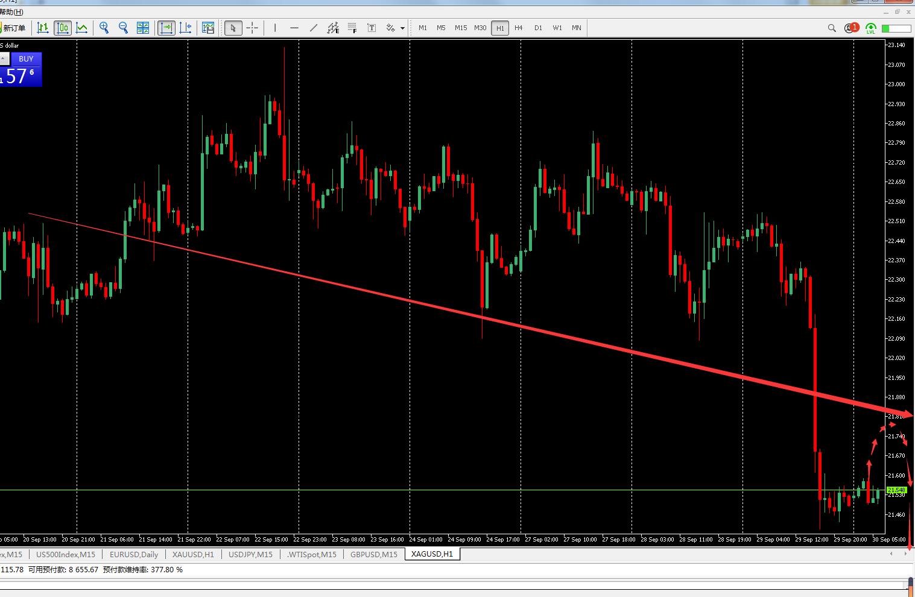915x597 pixels.
Task: Tile chart windows with the tile icon
Action: coord(143,28)
